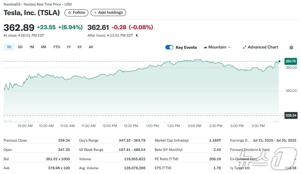
Task: Toggle the Key Events switch
Action: (169, 47)
